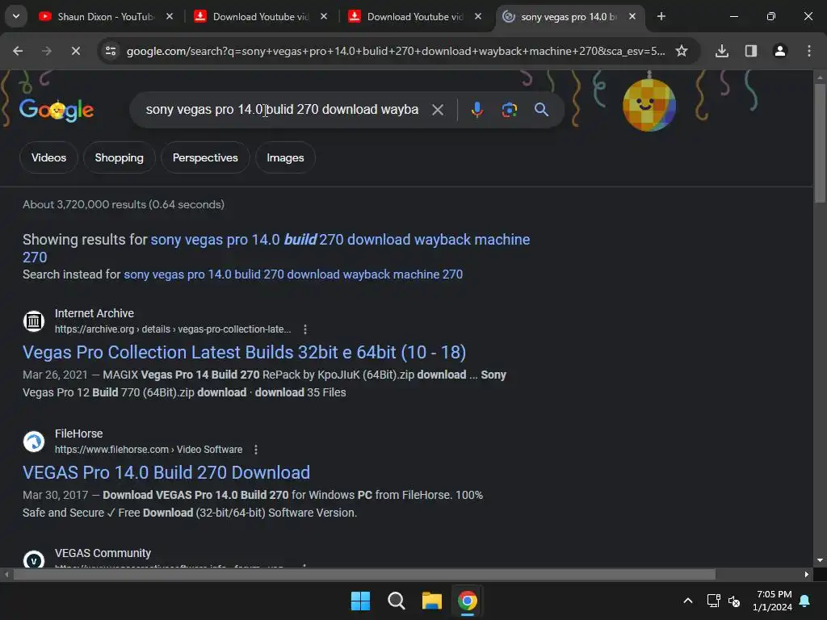
Task: Click the VEGAS Community site icon
Action: click(x=34, y=560)
